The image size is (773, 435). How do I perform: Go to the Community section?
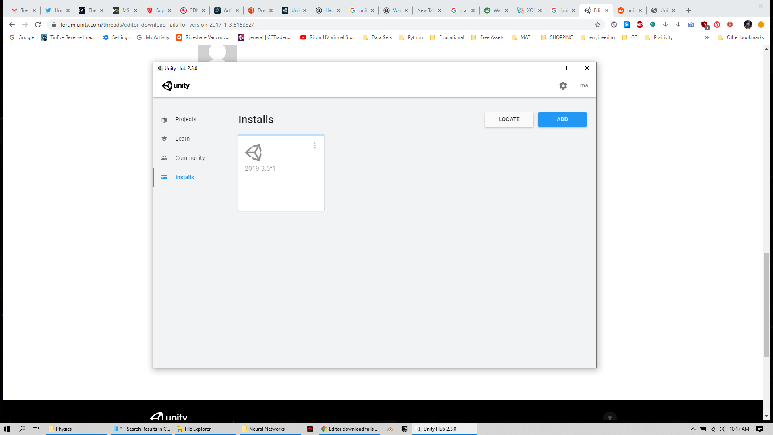[x=190, y=158]
